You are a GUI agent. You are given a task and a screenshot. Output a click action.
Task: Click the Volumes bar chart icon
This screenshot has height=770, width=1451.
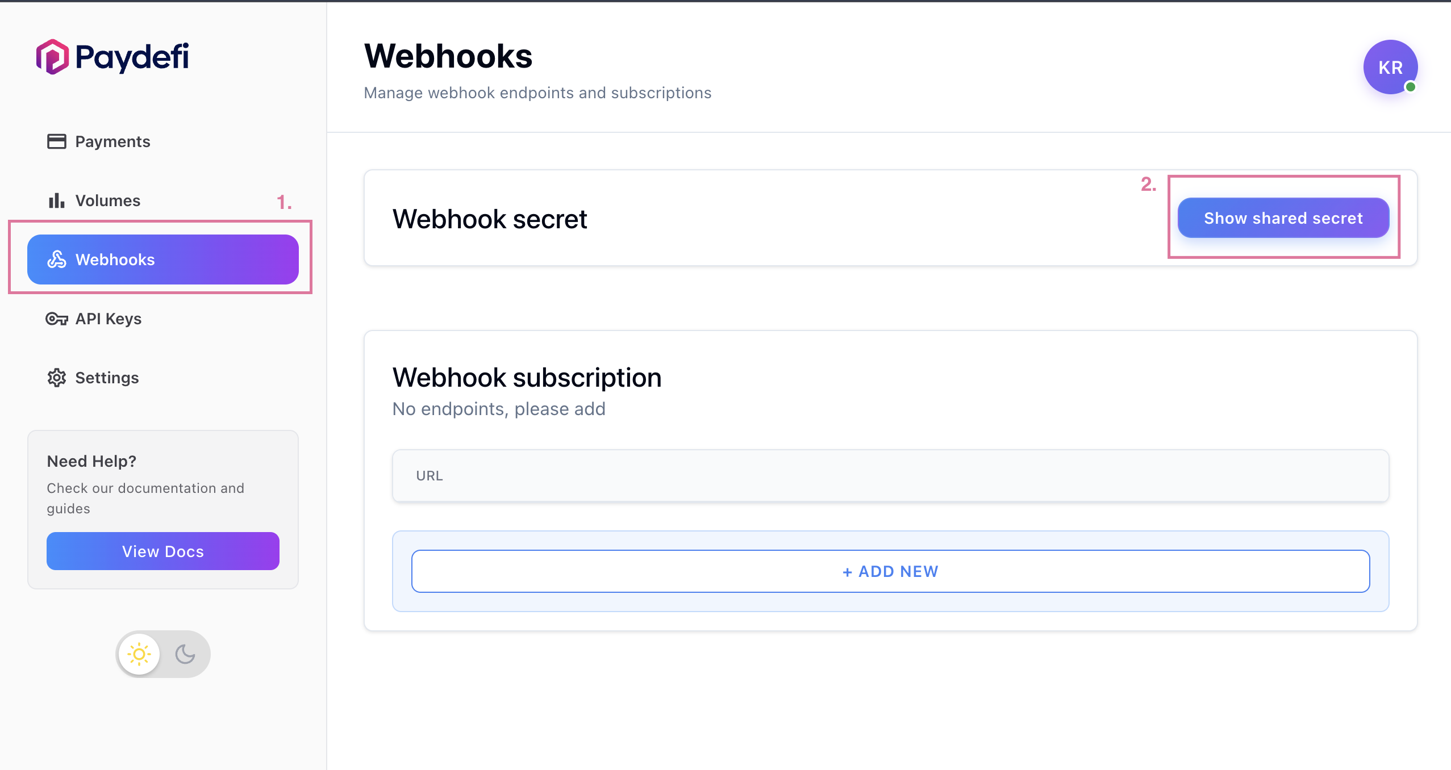57,200
